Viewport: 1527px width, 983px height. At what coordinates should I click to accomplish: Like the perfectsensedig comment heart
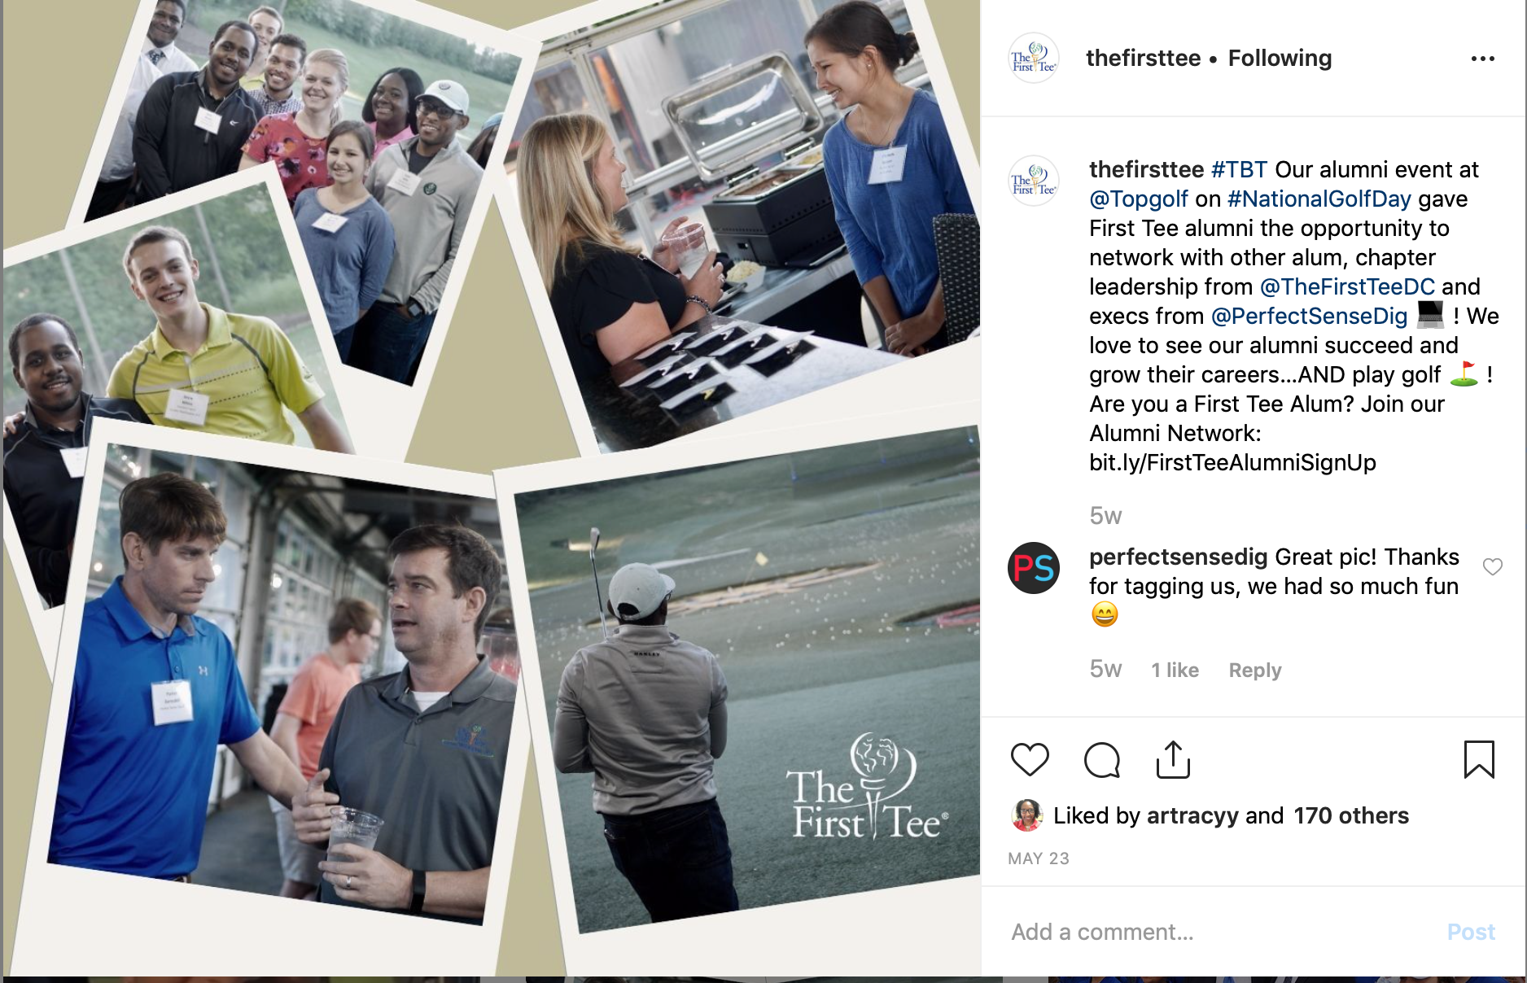1492,567
